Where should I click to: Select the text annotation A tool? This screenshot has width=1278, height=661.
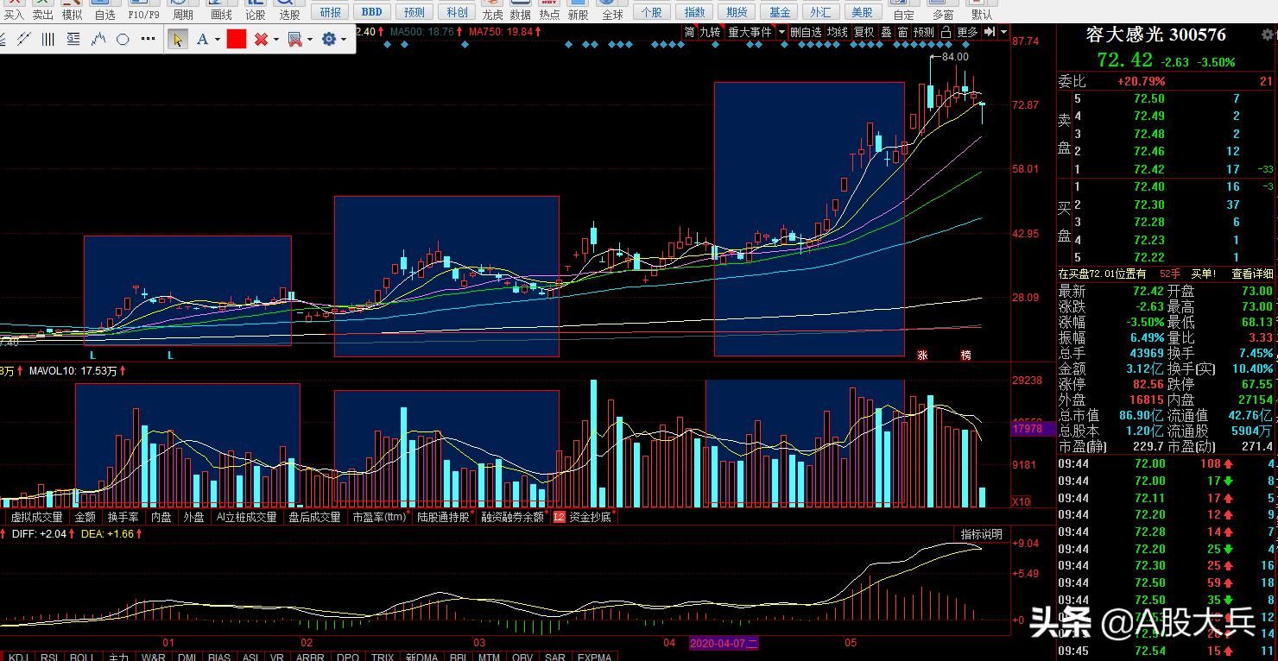point(202,40)
